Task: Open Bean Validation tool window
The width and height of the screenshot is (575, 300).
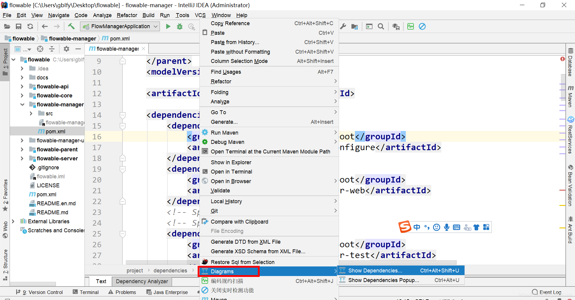Action: pos(571,185)
